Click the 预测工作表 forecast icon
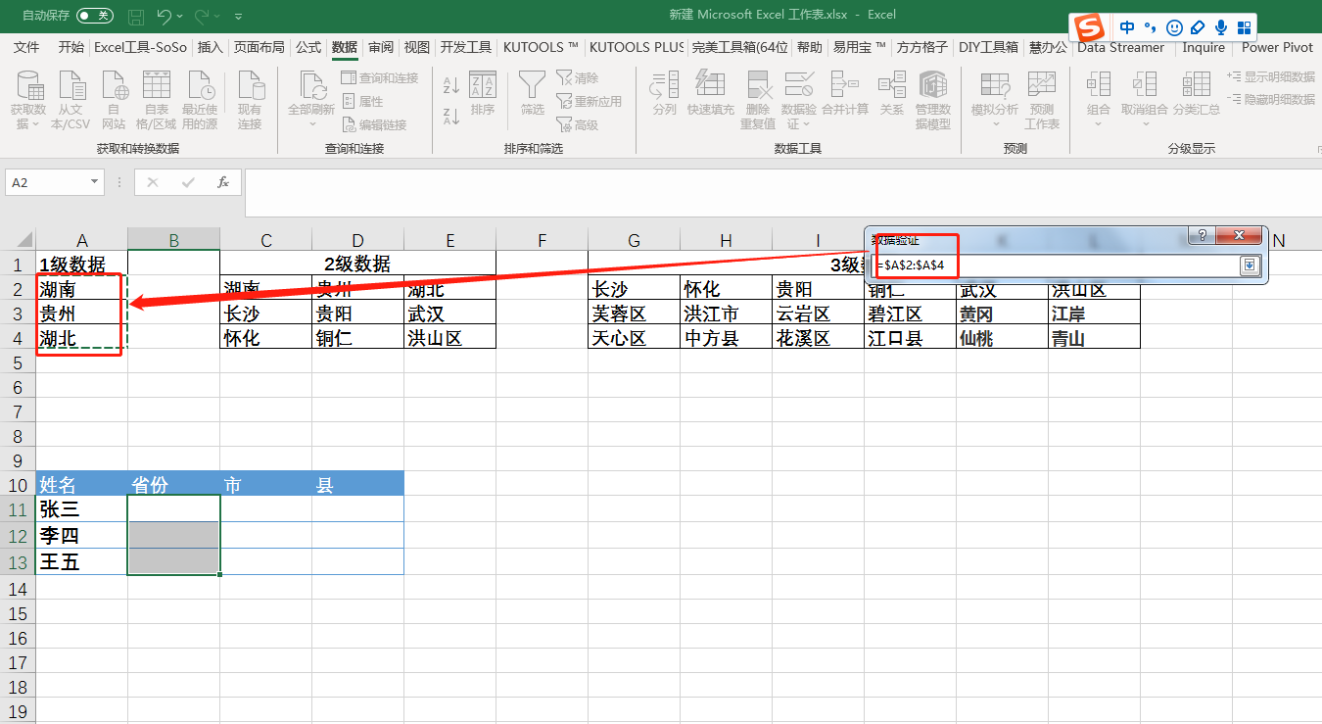The image size is (1322, 724). pyautogui.click(x=1042, y=101)
